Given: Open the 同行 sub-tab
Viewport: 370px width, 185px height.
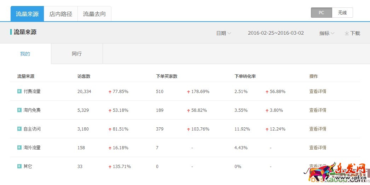Looking at the screenshot, I should pos(77,54).
